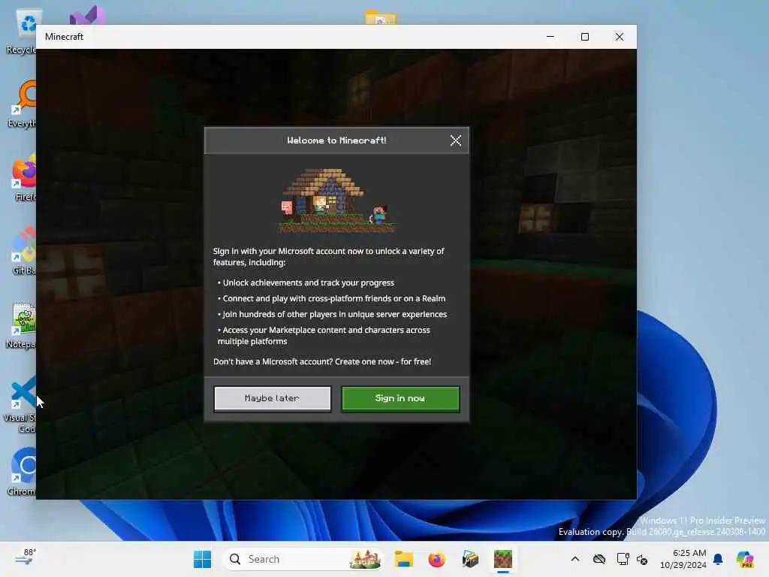Select the Visual Studio Code desktop shortcut
Viewport: 769px width, 577px height.
pyautogui.click(x=20, y=403)
